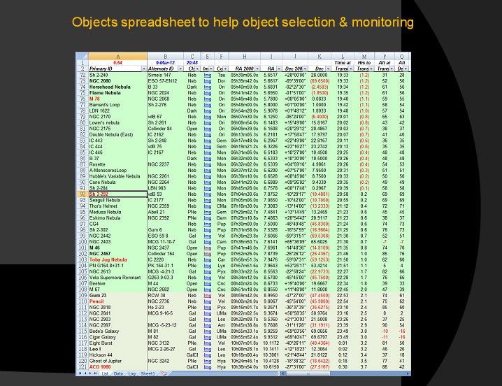
Task: Select column H header
Action: point(244,57)
